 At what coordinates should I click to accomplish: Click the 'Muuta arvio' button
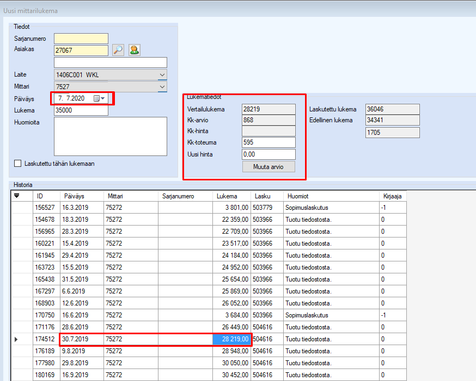pos(268,167)
